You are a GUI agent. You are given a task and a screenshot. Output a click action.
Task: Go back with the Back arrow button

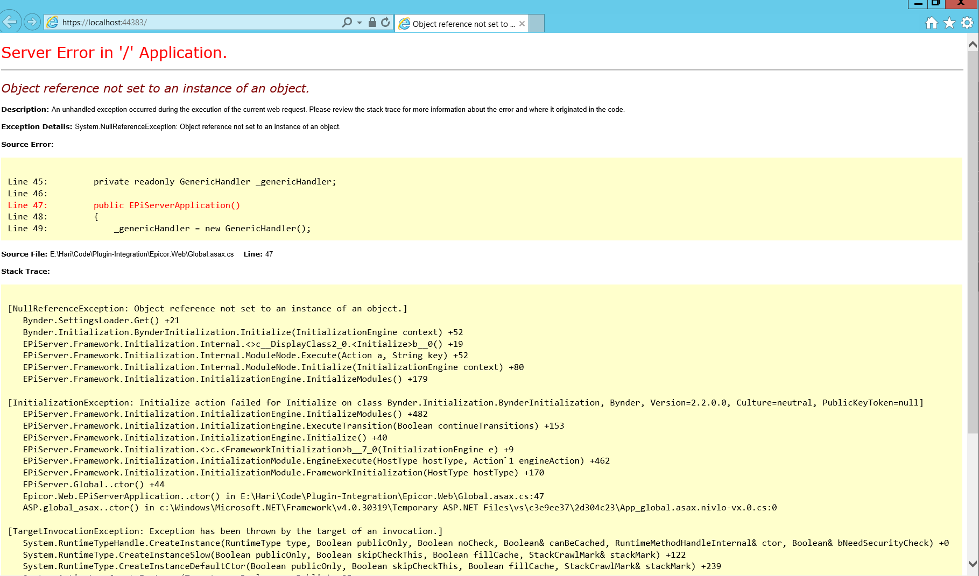point(10,22)
